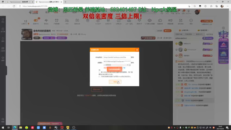
Task: Open the checklist task icon in toolbar
Action: click(119, 20)
